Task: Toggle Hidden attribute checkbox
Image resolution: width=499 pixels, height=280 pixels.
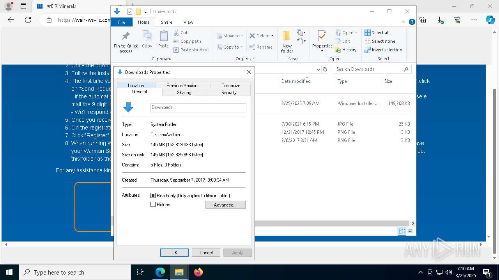Action: click(153, 205)
